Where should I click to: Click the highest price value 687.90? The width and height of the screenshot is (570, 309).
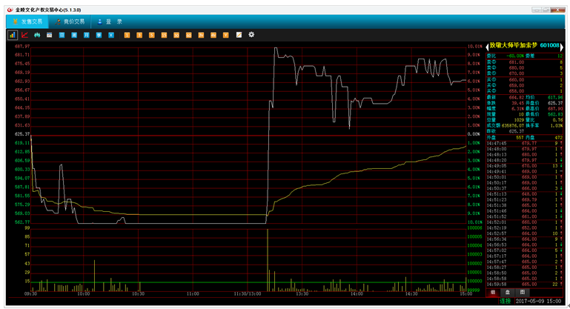tap(555, 109)
